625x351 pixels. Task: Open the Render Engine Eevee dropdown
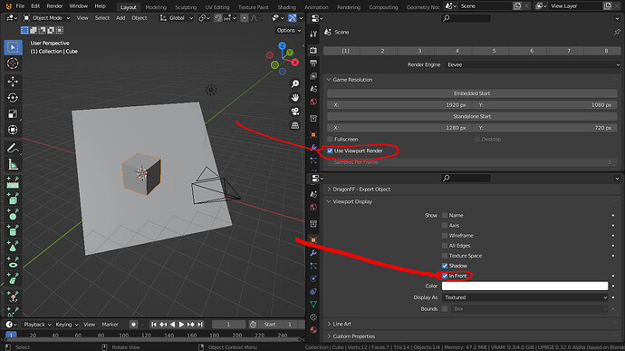[533, 64]
